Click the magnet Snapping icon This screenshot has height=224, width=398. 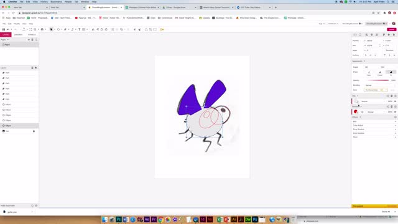coord(42,29)
